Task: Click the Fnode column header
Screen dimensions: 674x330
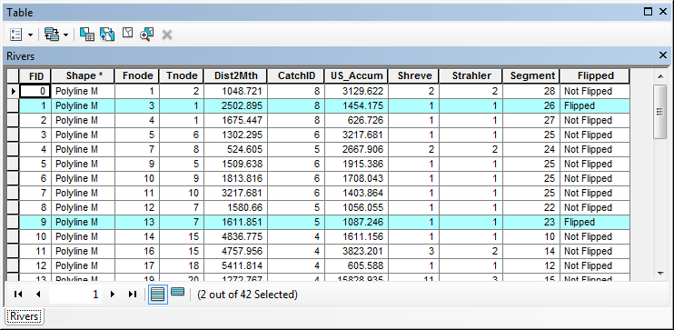Action: tap(136, 76)
